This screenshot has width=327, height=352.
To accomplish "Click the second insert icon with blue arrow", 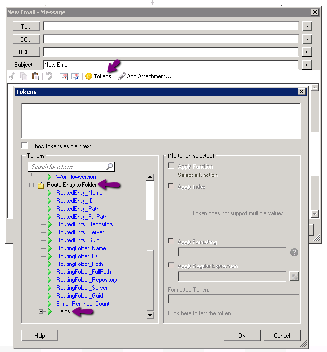I will (x=75, y=76).
